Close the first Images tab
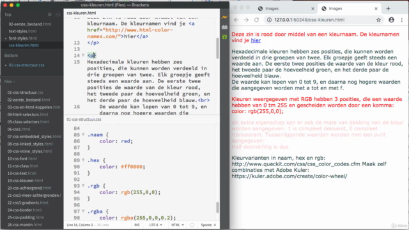The width and height of the screenshot is (409, 230). coord(313,8)
